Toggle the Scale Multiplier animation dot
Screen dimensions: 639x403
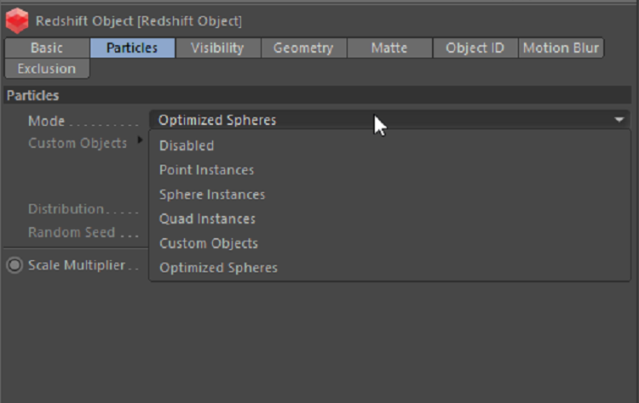[14, 264]
